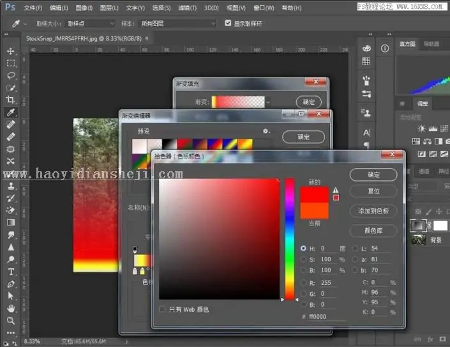
Task: Add Levels adjustment icon
Action: click(x=433, y=128)
